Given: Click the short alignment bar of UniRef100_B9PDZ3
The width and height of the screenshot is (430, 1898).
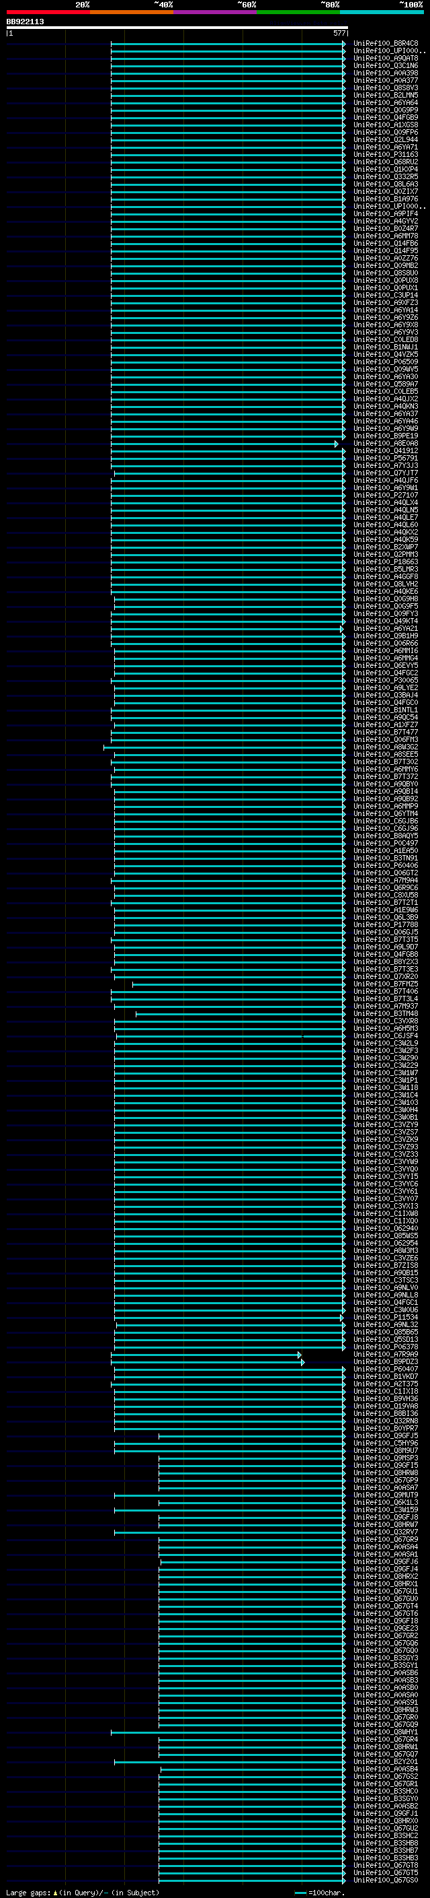Looking at the screenshot, I should click(208, 1361).
